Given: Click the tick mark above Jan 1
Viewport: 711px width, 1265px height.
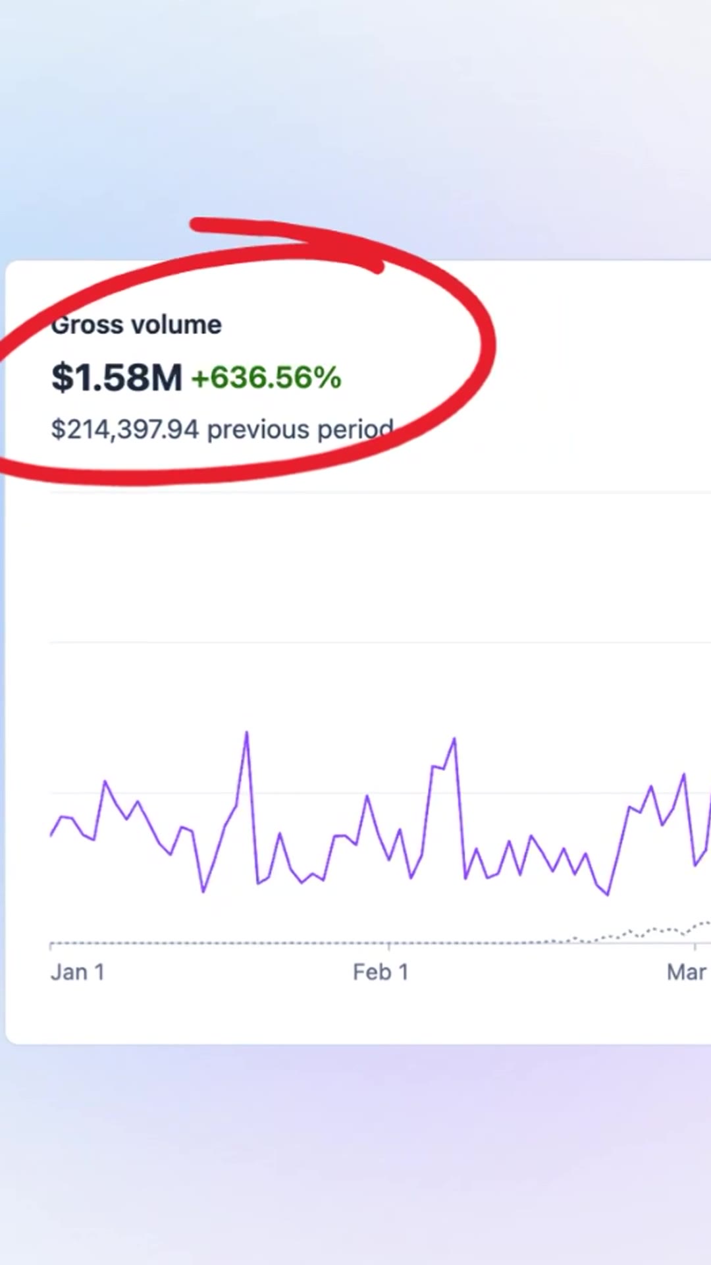Looking at the screenshot, I should coord(51,947).
